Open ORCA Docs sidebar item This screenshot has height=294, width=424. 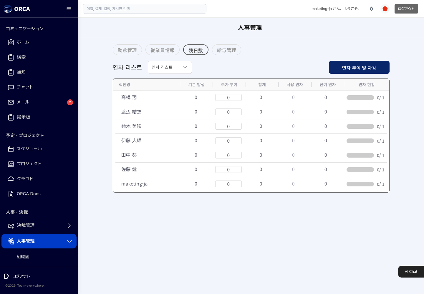point(39,194)
